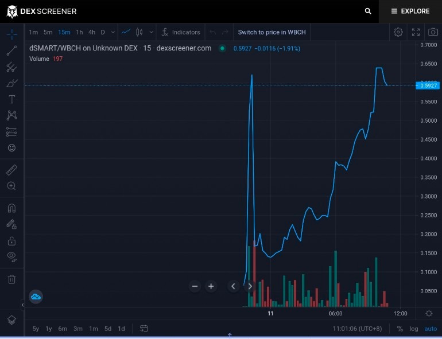Take a chart snapshot with camera icon
Viewport: 442px width, 339px height.
(433, 32)
